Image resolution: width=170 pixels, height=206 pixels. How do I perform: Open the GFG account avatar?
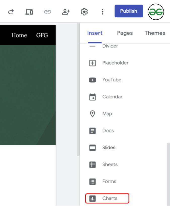156,12
